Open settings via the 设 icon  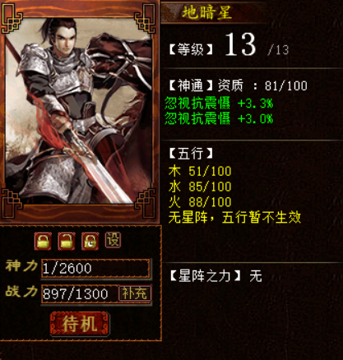113,240
